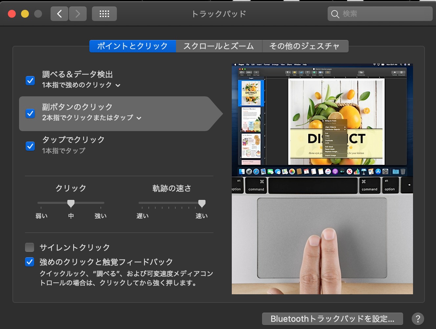Click the タップでクリック title text
436x329 pixels.
tap(74, 140)
